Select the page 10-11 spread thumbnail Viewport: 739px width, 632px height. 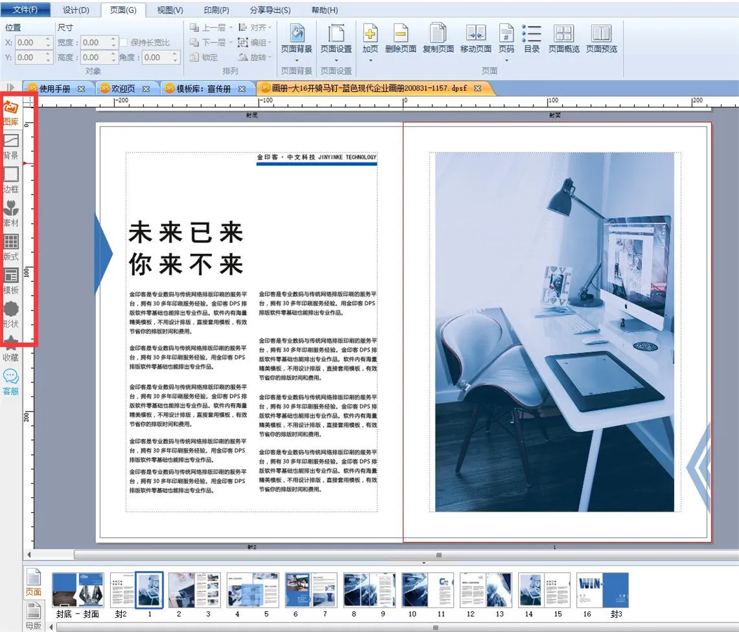tap(428, 590)
